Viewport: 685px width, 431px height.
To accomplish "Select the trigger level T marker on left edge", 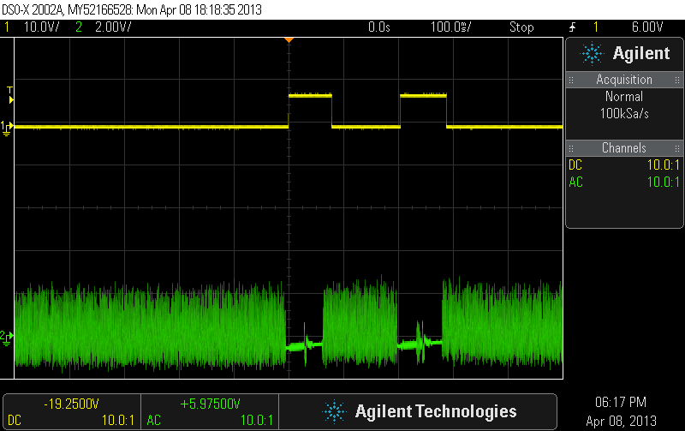I will pos(9,90).
